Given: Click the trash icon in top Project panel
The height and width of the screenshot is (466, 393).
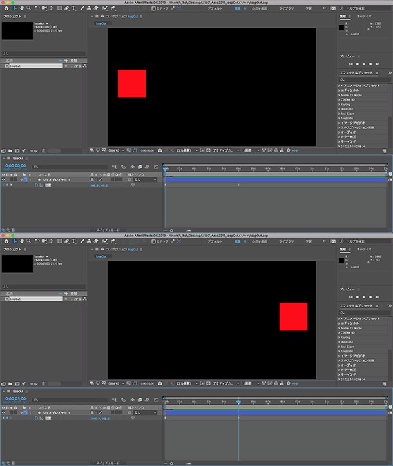Looking at the screenshot, I should (x=43, y=150).
